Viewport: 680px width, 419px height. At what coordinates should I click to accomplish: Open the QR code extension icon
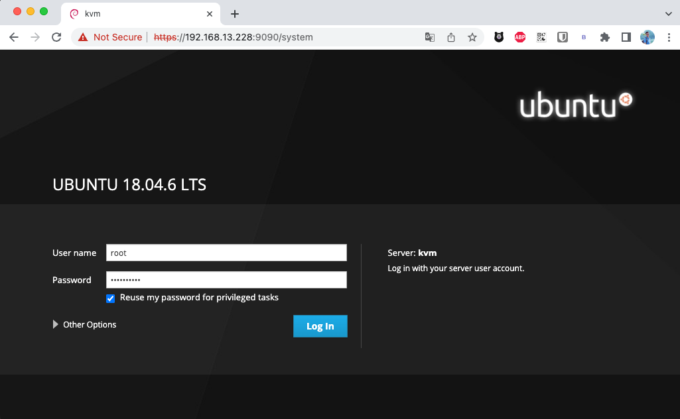point(541,37)
